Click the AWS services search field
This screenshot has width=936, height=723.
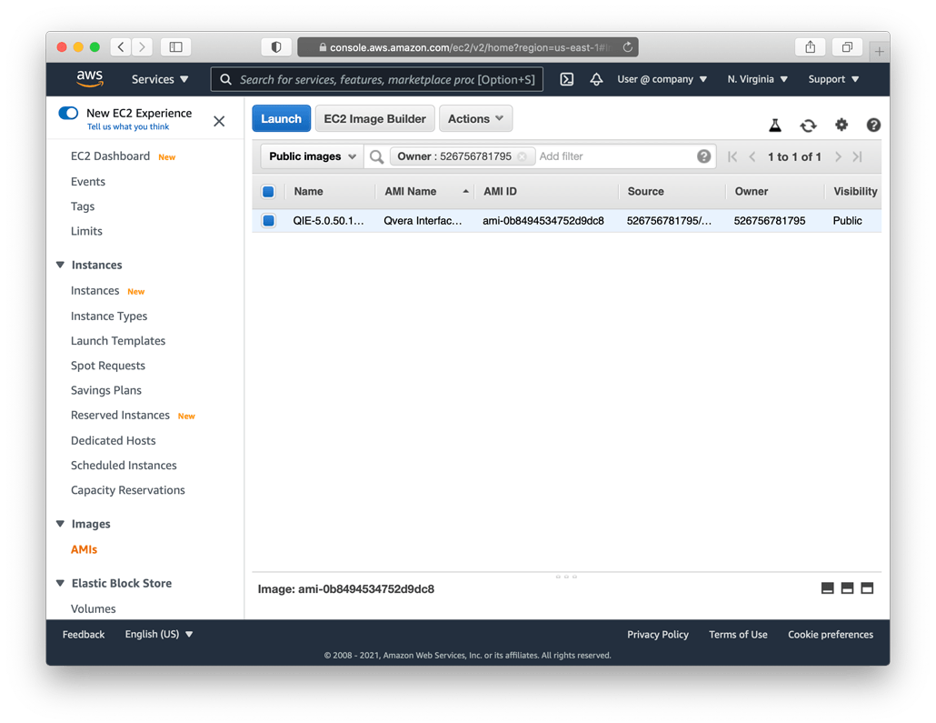(x=376, y=79)
